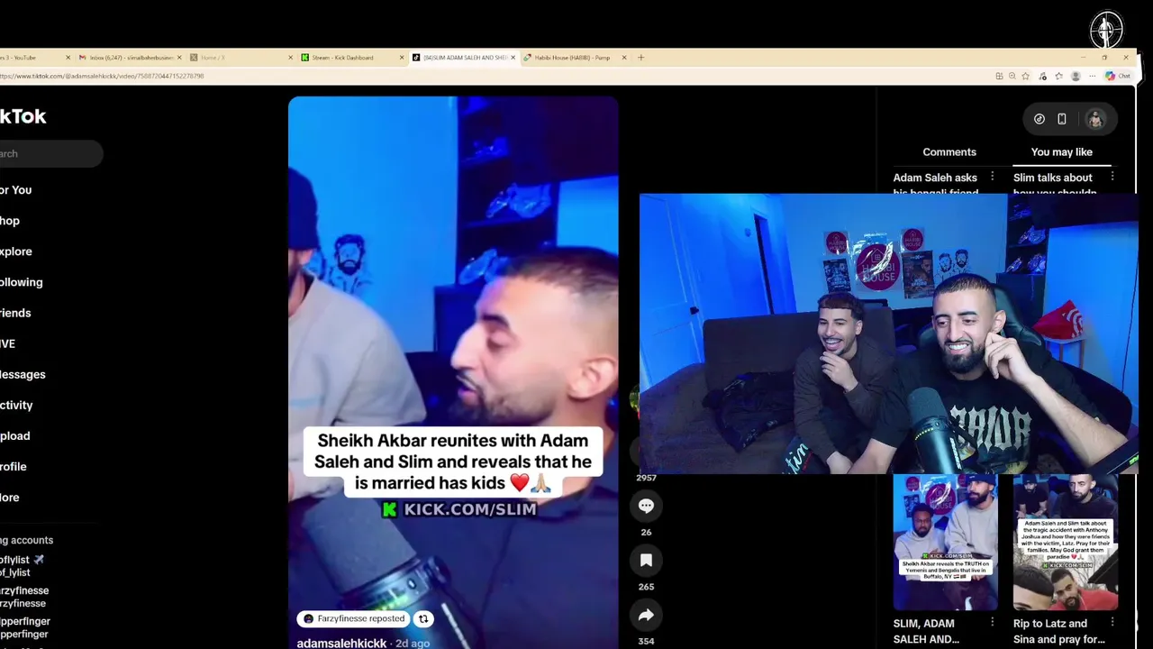The height and width of the screenshot is (649, 1153).
Task: Open Messages in TikTok sidebar
Action: (x=23, y=374)
